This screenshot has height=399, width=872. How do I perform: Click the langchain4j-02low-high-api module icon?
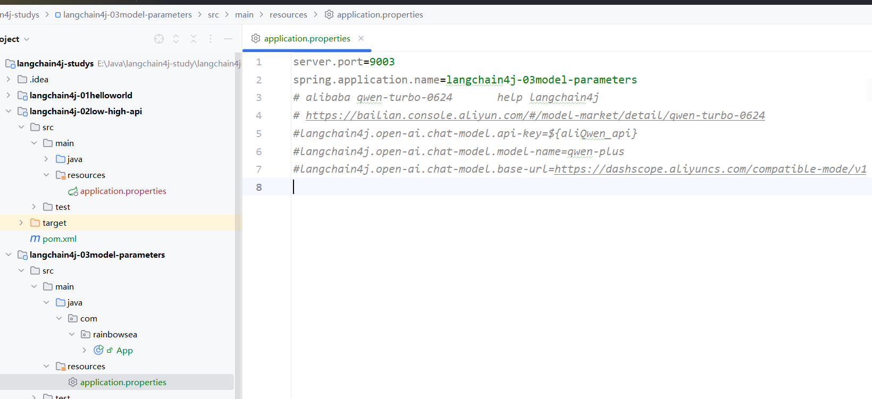22,112
